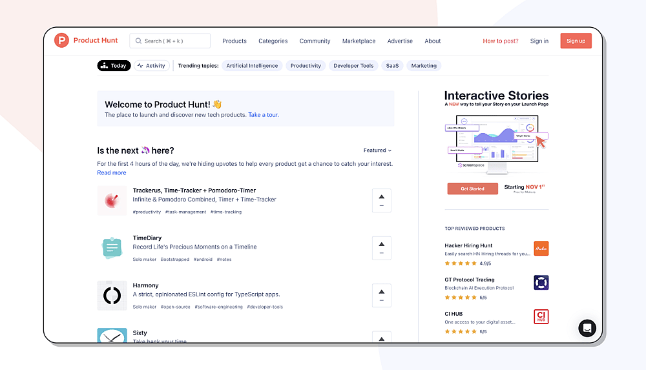Click the #software-engineering tag
This screenshot has width=646, height=370.
point(219,307)
